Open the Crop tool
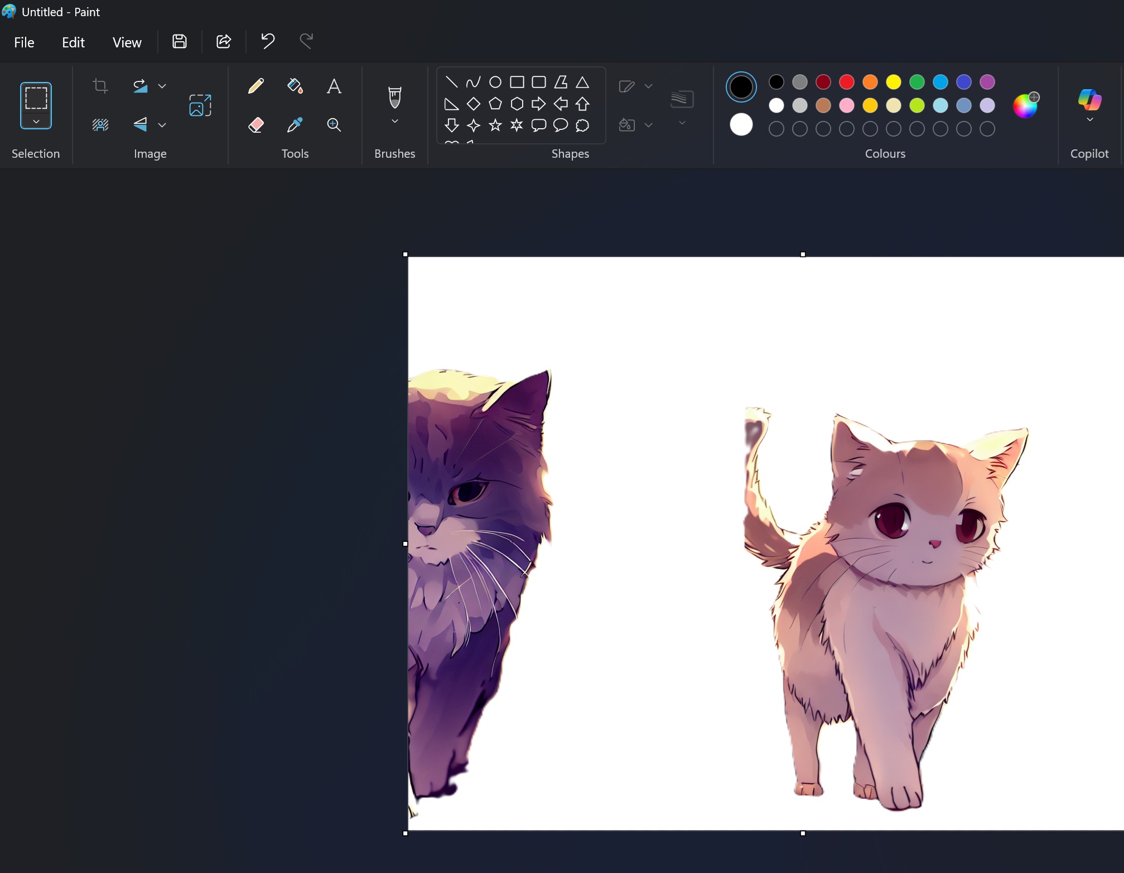The height and width of the screenshot is (873, 1124). coord(100,85)
